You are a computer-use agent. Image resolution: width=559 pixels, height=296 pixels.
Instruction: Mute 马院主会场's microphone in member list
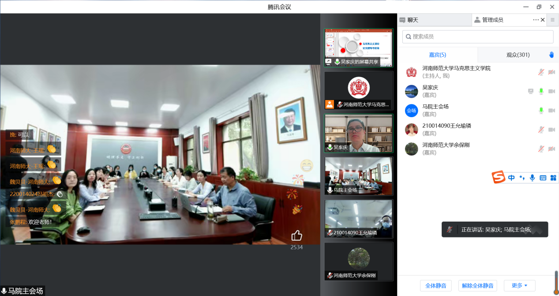pyautogui.click(x=541, y=111)
